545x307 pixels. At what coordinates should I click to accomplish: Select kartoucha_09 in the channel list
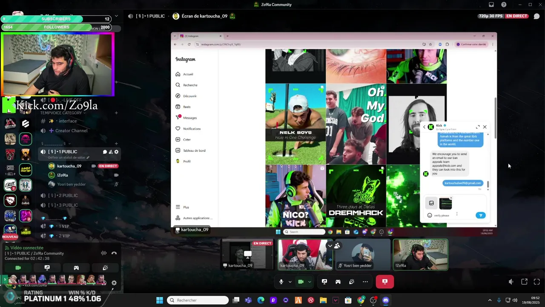pyautogui.click(x=69, y=166)
